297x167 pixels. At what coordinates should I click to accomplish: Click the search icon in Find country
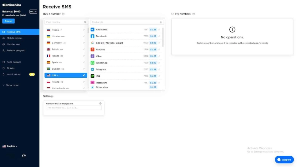tap(85, 22)
